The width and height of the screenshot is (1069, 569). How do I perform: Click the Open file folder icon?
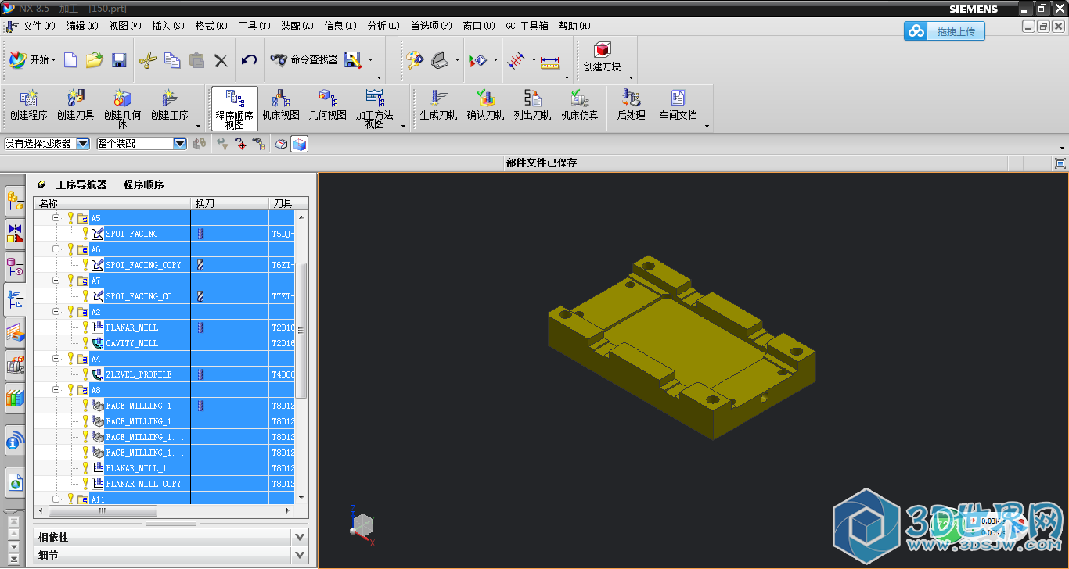click(95, 59)
